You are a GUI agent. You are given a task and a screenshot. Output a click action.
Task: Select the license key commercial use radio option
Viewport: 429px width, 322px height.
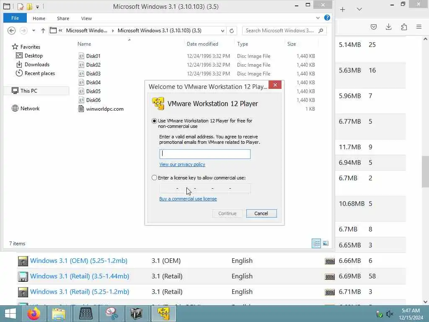coord(154,178)
